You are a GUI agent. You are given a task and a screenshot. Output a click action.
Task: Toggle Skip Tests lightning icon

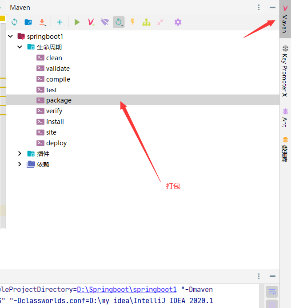132,22
